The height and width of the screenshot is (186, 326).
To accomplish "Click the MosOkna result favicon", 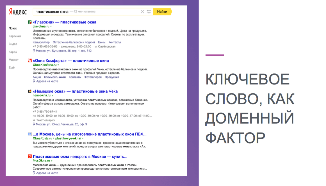I will pos(30,156).
